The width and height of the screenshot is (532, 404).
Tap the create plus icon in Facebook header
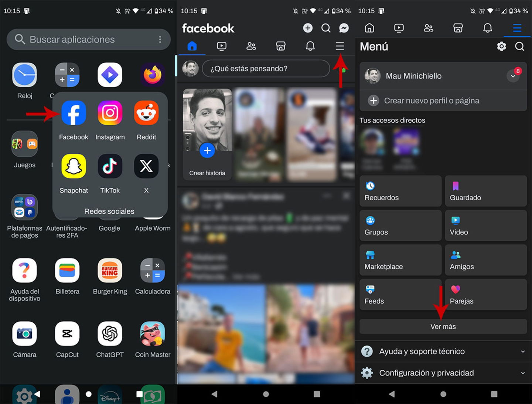pos(308,28)
